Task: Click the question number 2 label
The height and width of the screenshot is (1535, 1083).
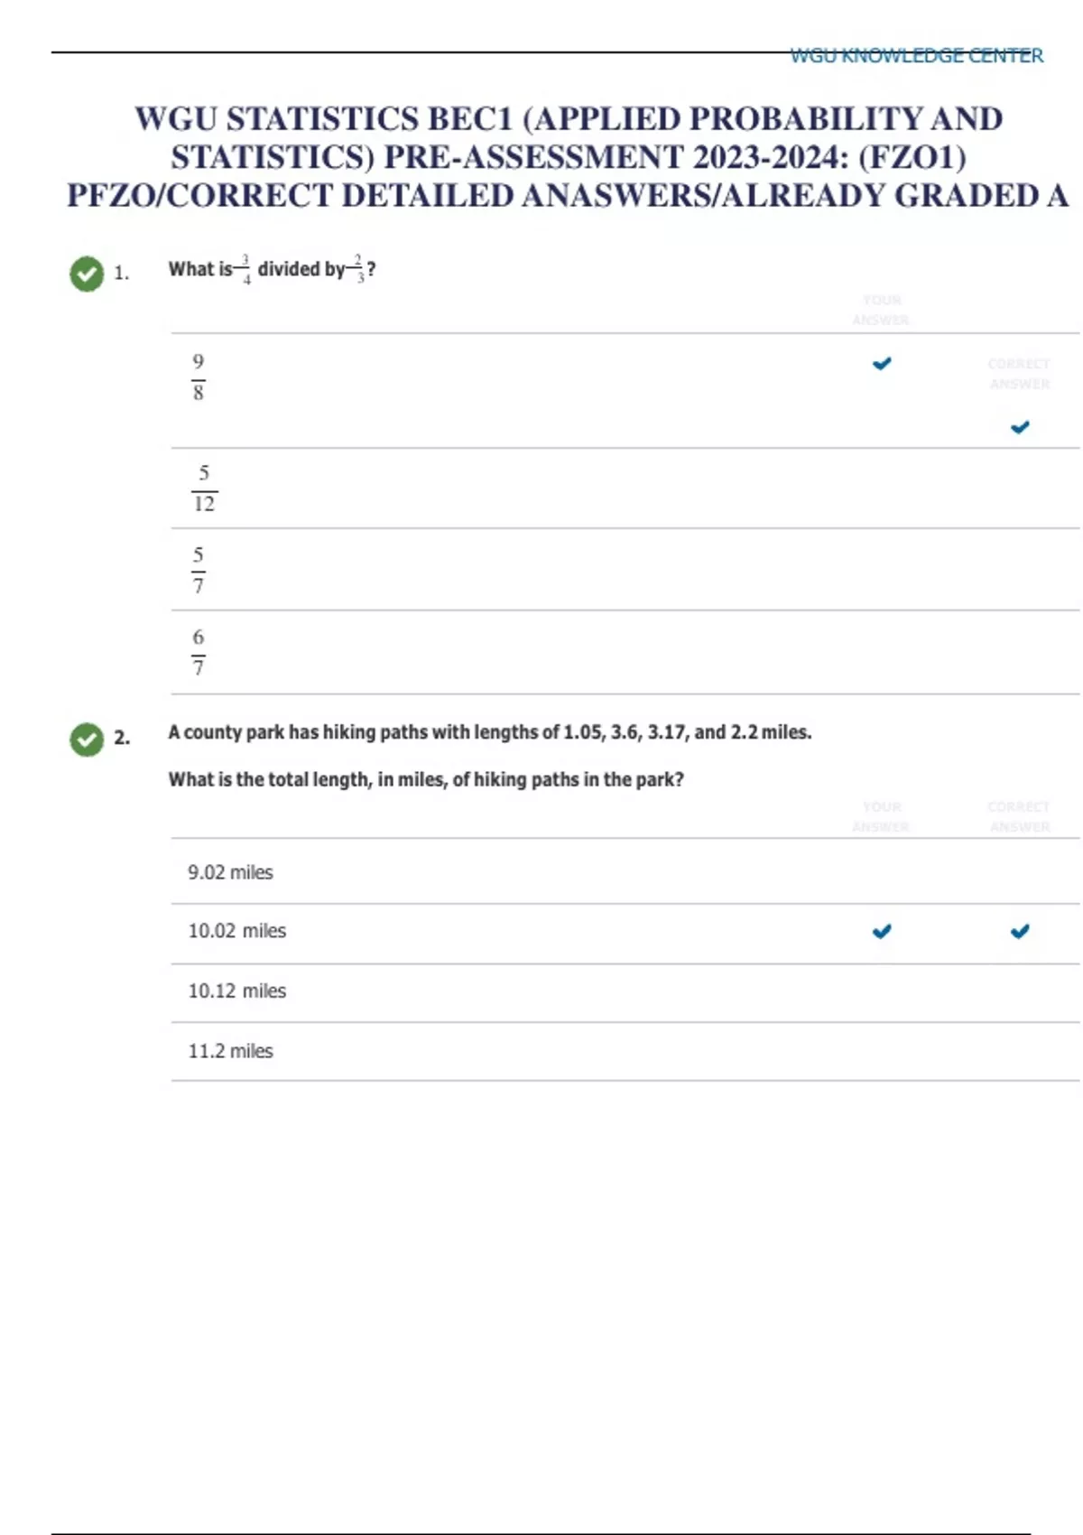Action: [x=122, y=739]
